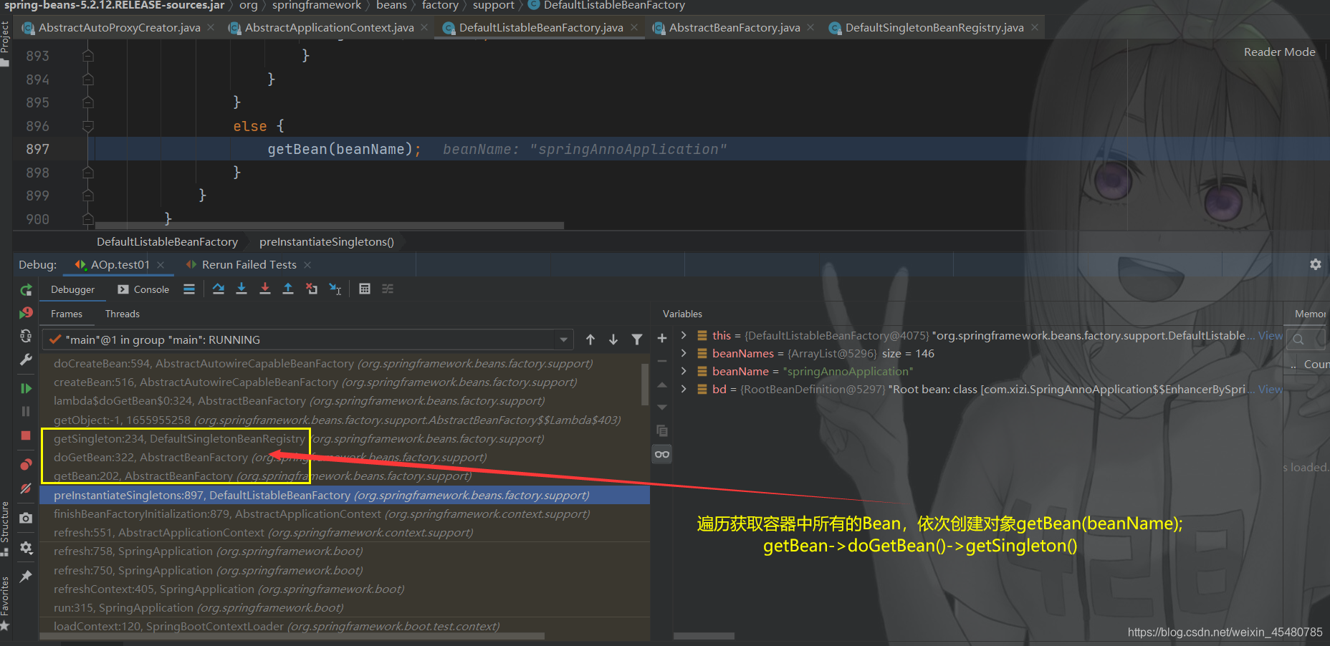This screenshot has width=1330, height=646.
Task: Open Evaluate Expression calculator icon
Action: (x=365, y=289)
